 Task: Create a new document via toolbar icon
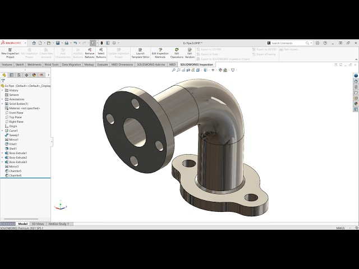(x=40, y=43)
